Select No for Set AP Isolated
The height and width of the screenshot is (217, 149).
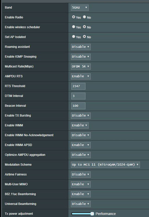pos(84,37)
